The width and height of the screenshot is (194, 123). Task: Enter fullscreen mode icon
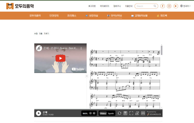coord(131,113)
